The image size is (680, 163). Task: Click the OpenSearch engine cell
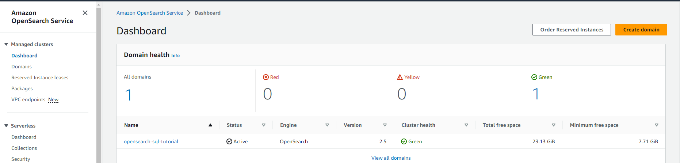click(x=294, y=141)
